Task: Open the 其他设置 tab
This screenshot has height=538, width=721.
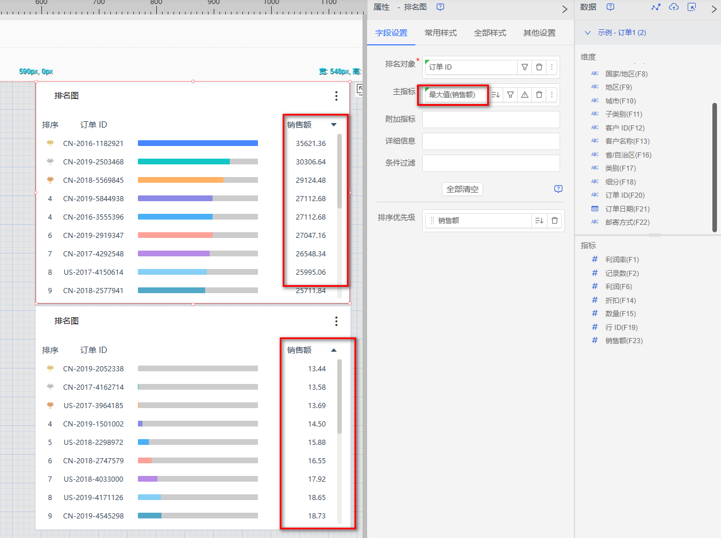Action: tap(539, 33)
